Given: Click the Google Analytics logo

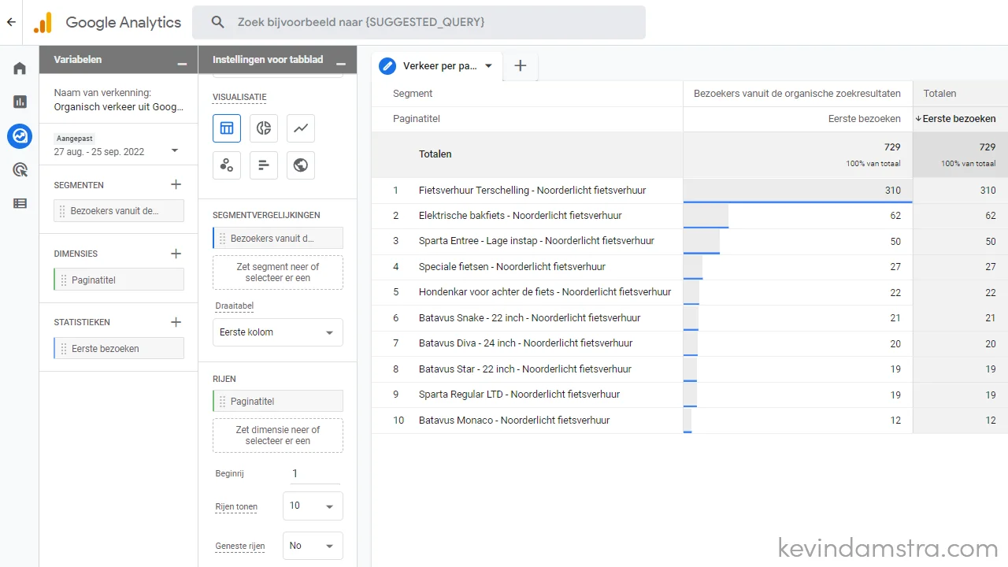Looking at the screenshot, I should [43, 22].
